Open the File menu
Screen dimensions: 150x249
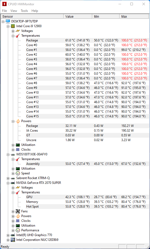[4, 11]
